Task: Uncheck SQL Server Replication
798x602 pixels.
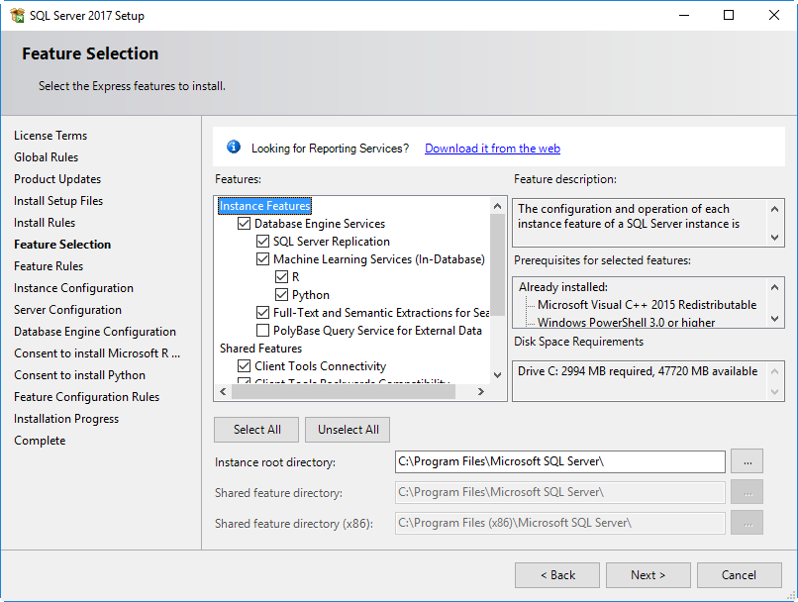Action: point(262,242)
